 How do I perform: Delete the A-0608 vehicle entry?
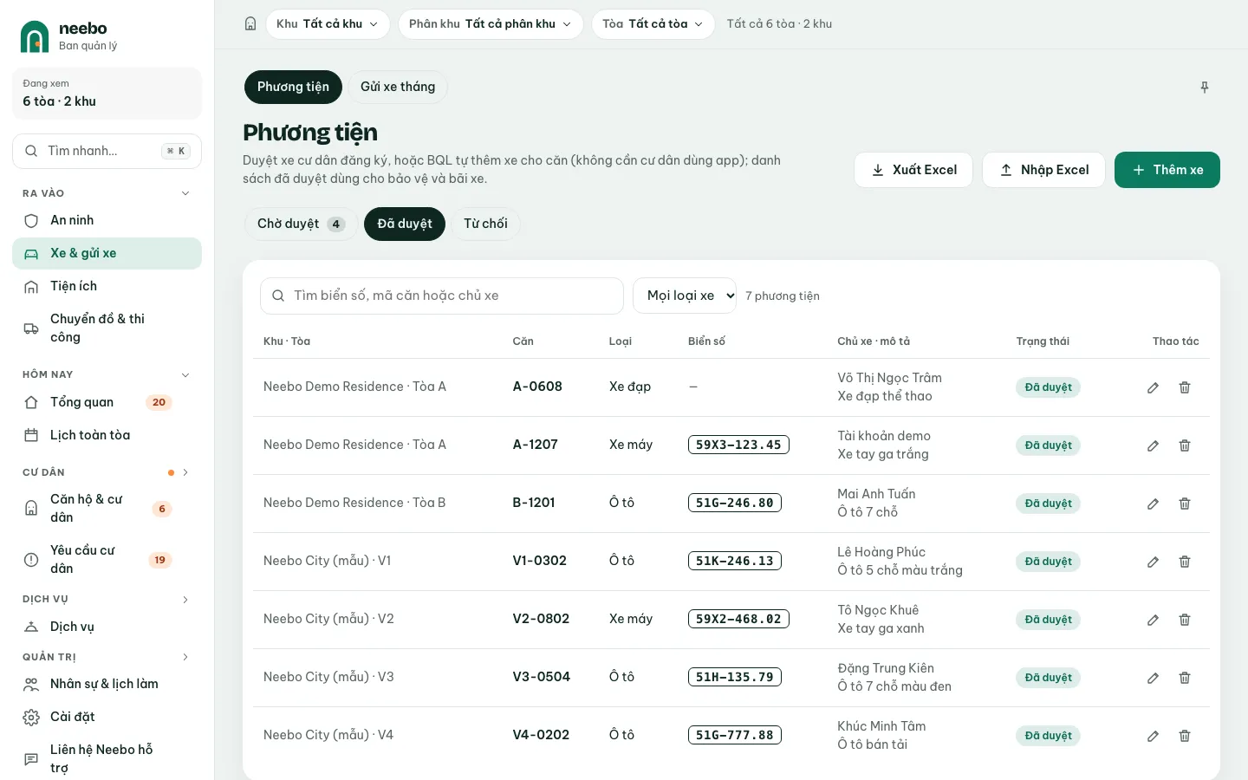click(1185, 387)
